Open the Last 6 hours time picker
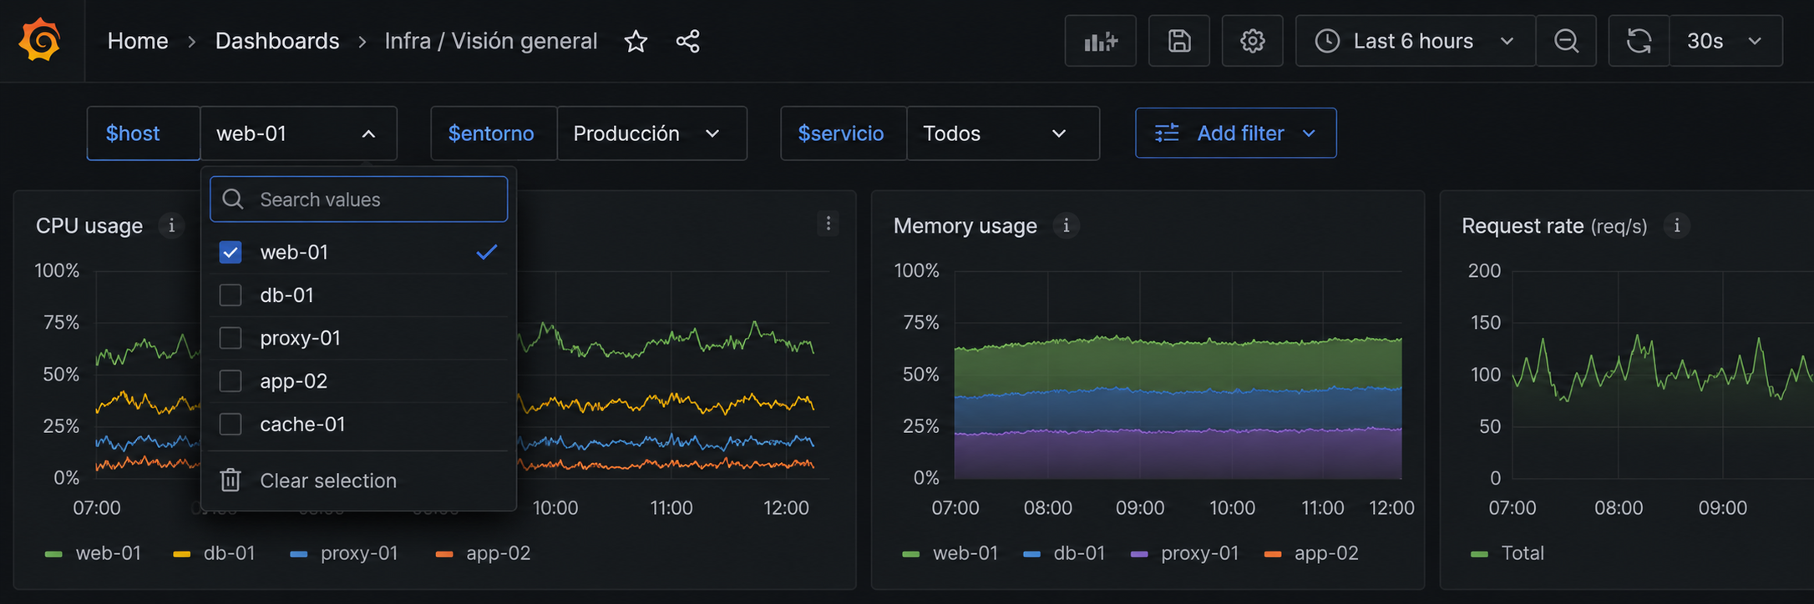The height and width of the screenshot is (604, 1814). pos(1415,41)
